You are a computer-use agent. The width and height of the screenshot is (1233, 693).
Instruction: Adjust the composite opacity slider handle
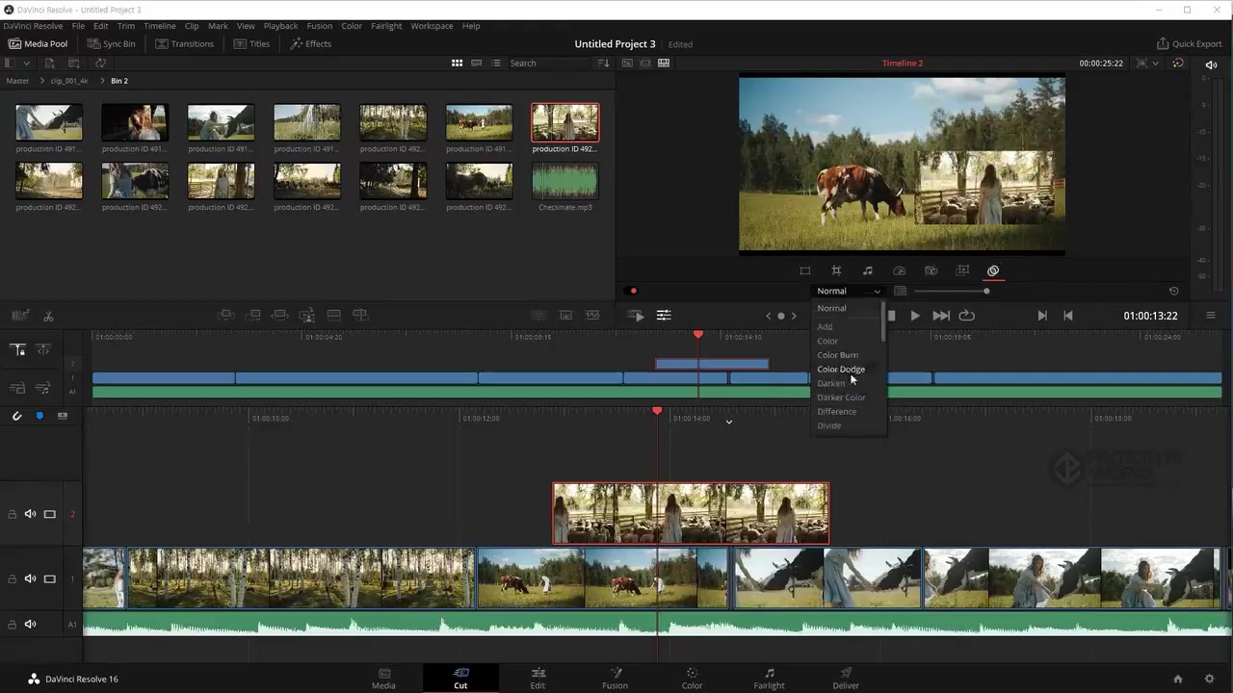985,291
